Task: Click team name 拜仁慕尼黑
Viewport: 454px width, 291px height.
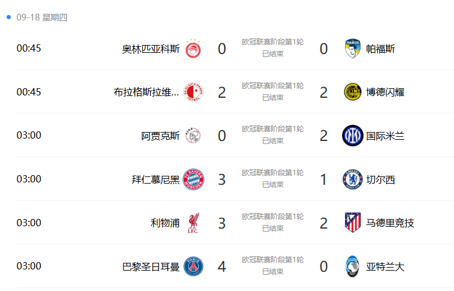Action: [156, 179]
